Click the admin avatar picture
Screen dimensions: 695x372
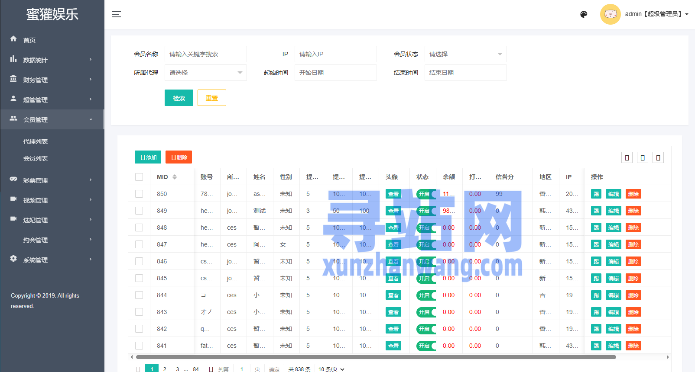point(610,14)
